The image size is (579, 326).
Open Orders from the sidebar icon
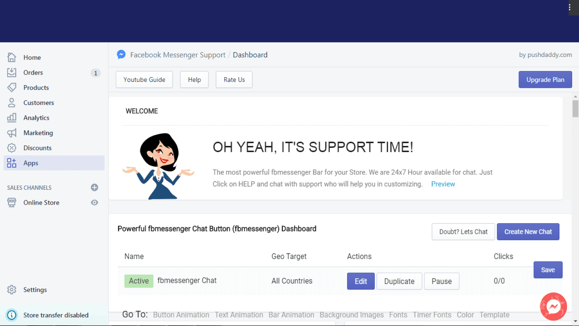[11, 72]
